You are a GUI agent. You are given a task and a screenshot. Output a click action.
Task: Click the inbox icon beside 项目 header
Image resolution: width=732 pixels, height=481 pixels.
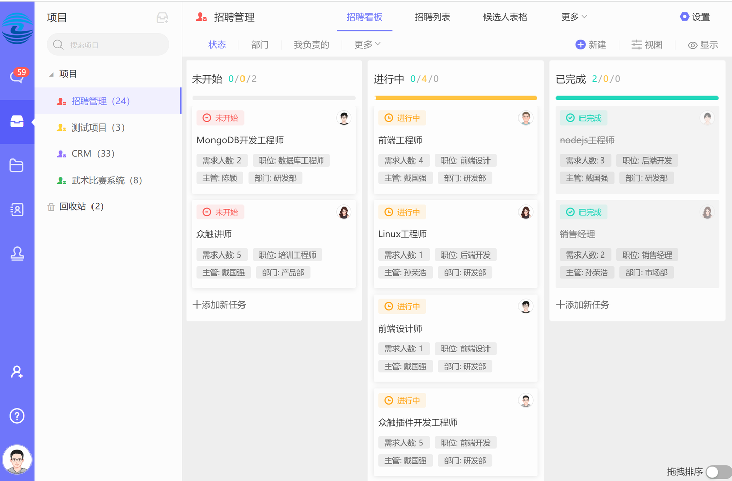162,17
